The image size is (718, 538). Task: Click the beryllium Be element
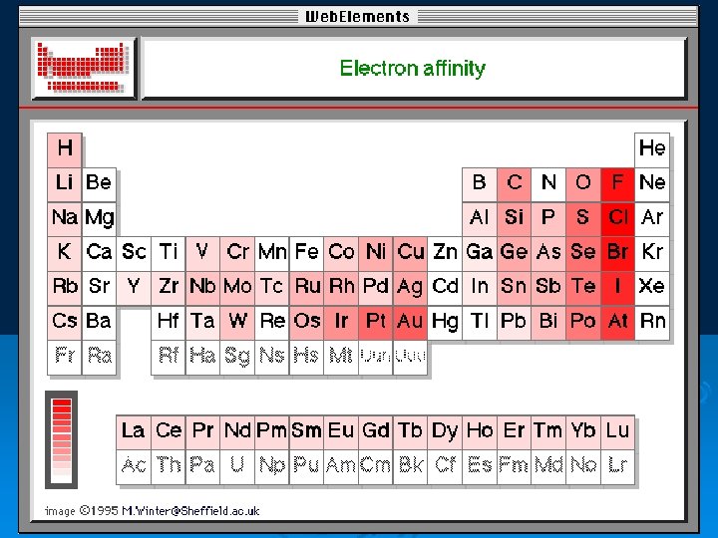(100, 185)
